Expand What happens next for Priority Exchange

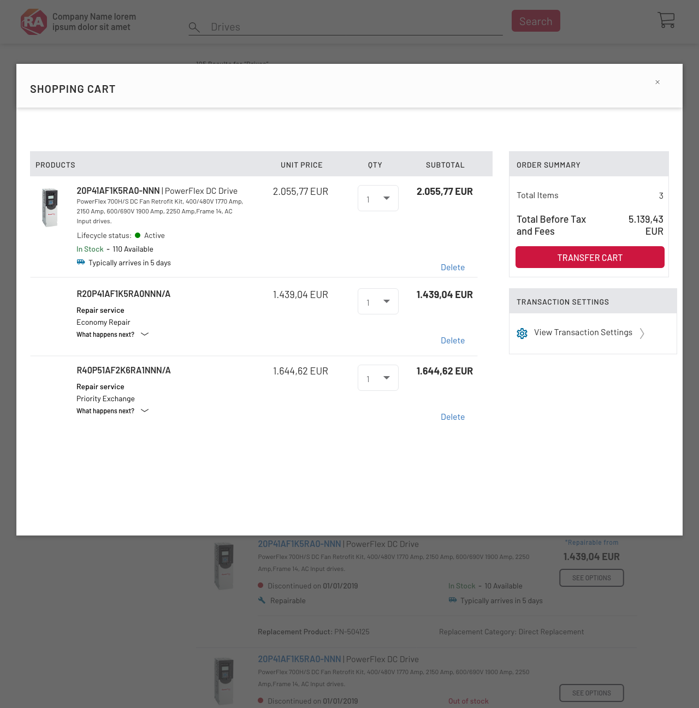112,411
